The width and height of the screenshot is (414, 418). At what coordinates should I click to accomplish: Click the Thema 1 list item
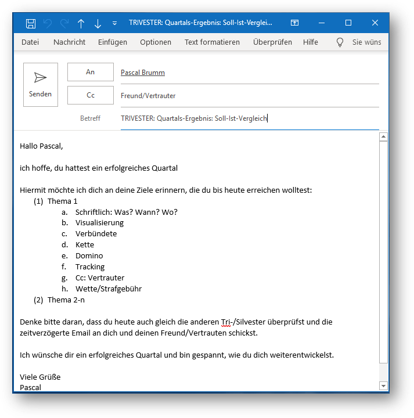click(x=62, y=201)
